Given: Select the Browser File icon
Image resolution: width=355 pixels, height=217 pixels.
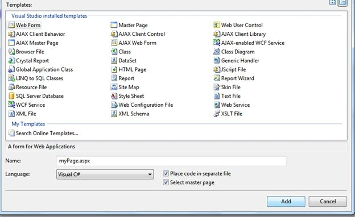Looking at the screenshot, I should 11,52.
